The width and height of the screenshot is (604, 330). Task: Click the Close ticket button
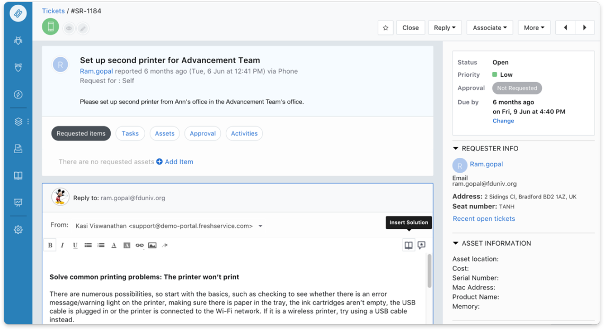(x=410, y=28)
